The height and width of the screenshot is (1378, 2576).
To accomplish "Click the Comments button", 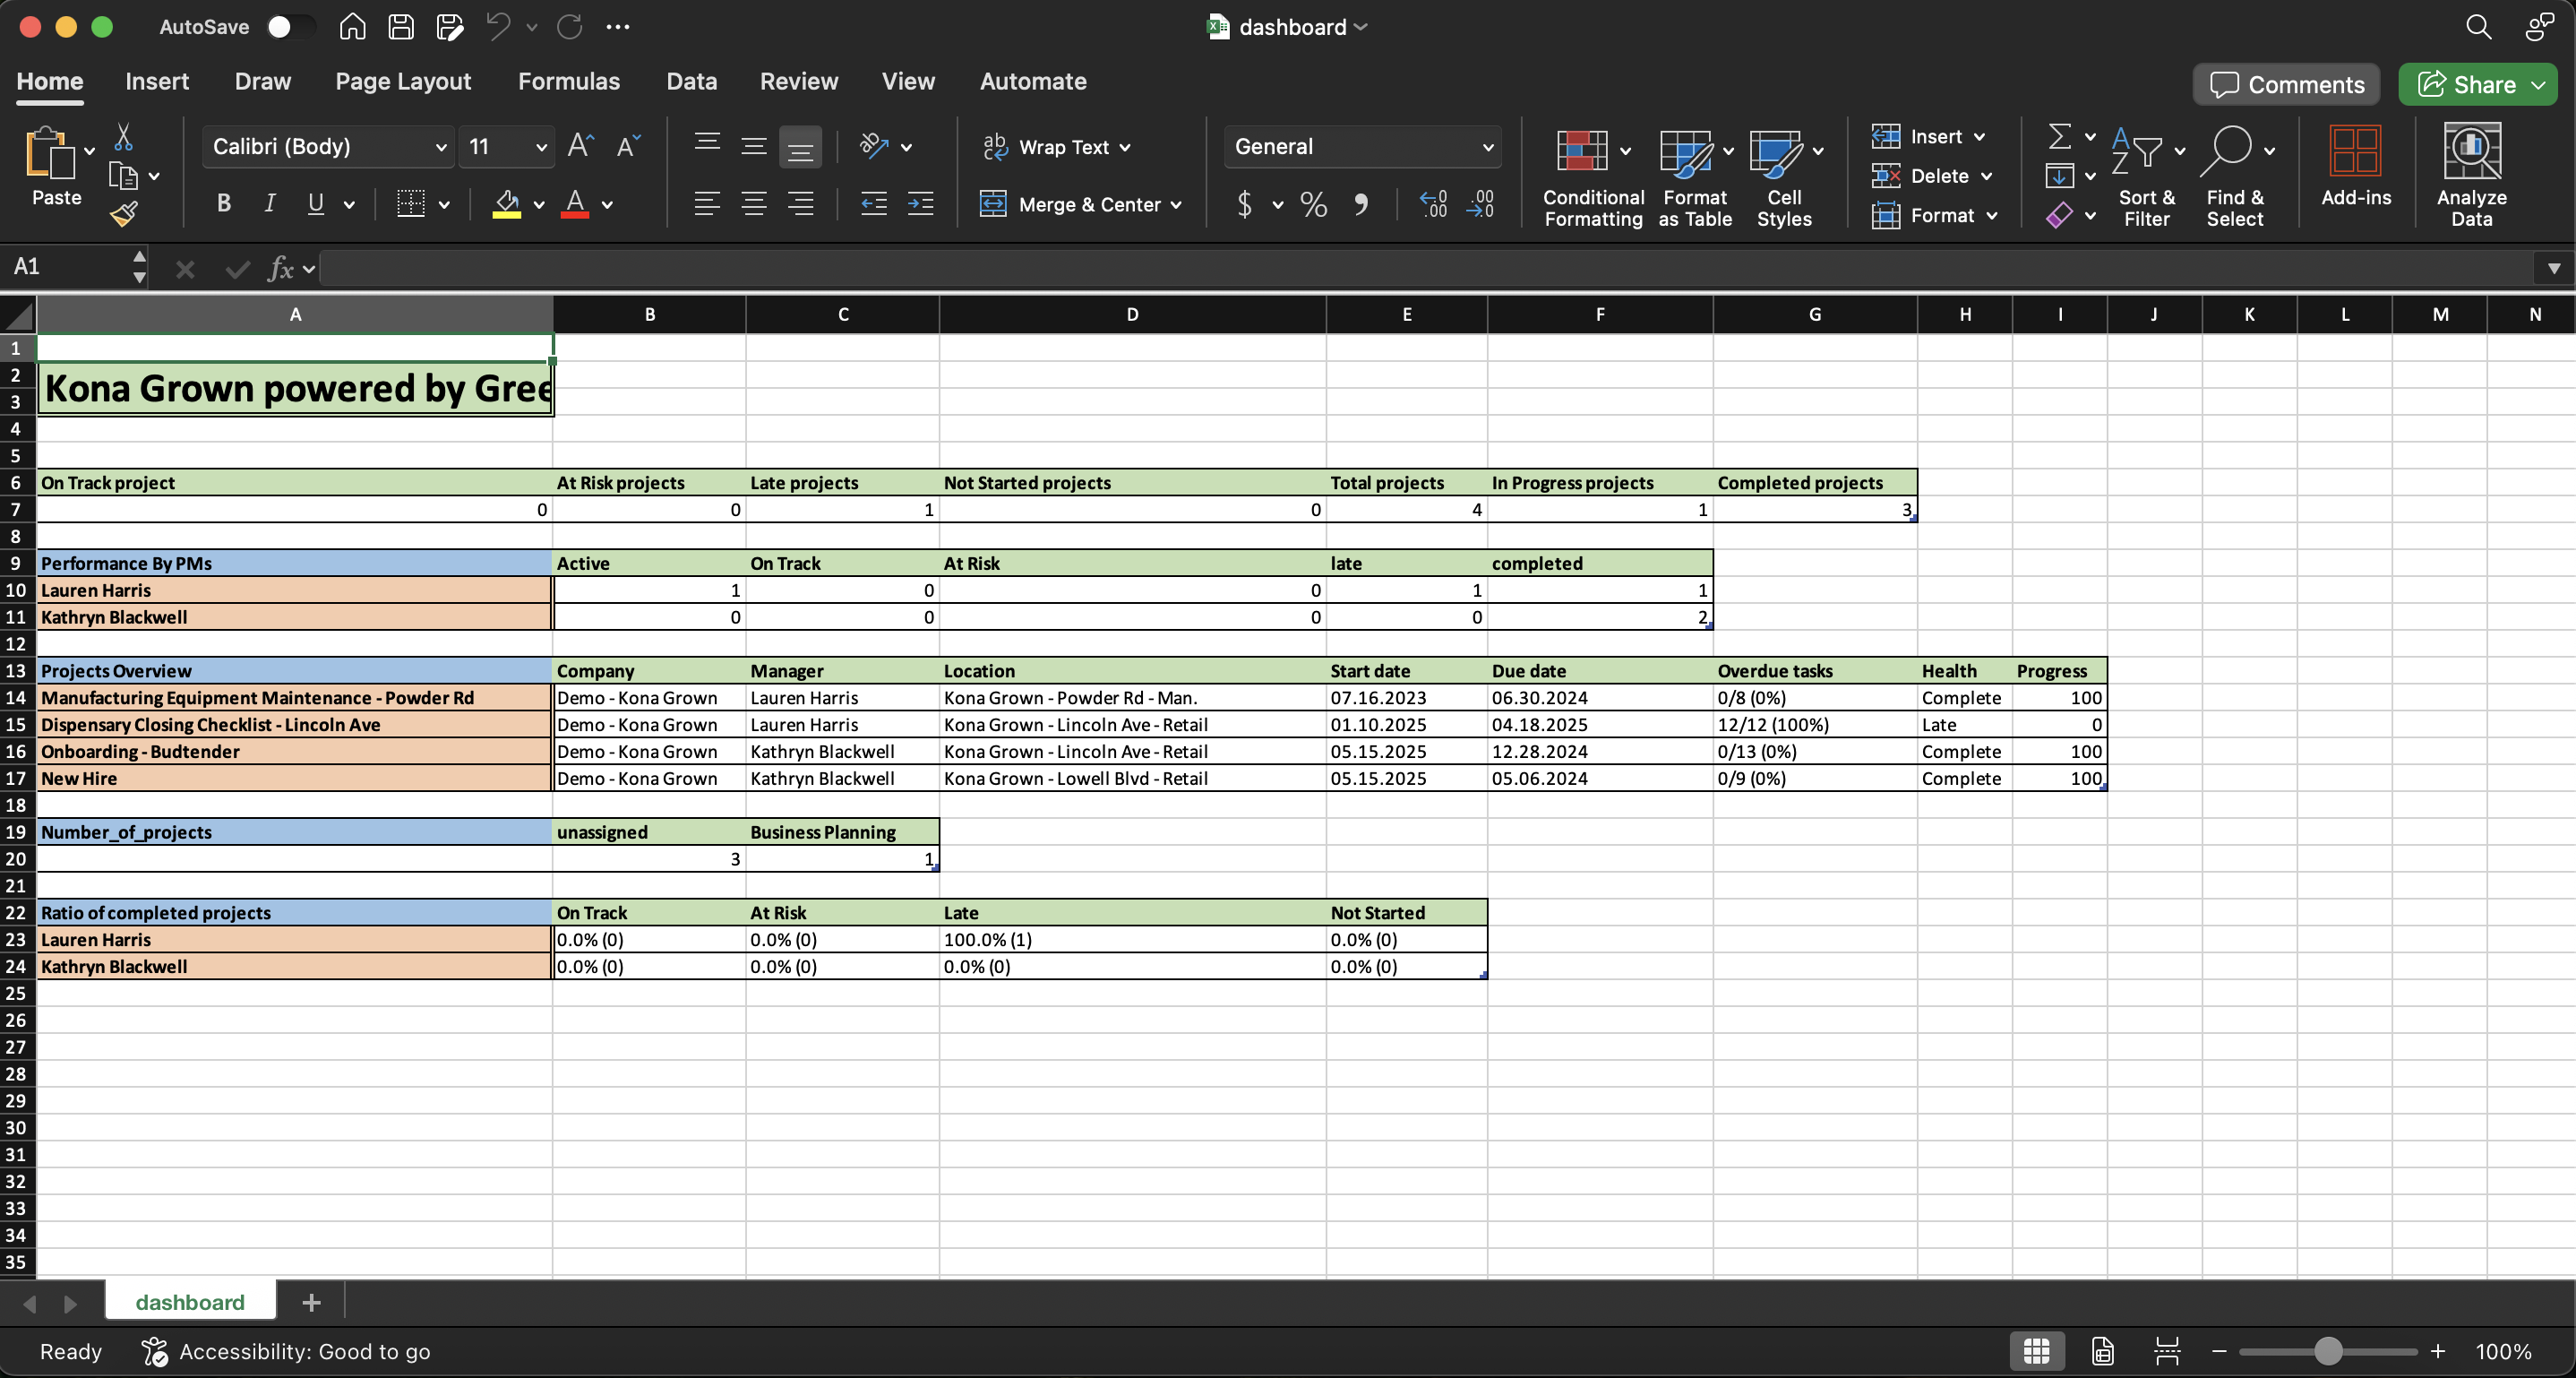I will 2285,85.
